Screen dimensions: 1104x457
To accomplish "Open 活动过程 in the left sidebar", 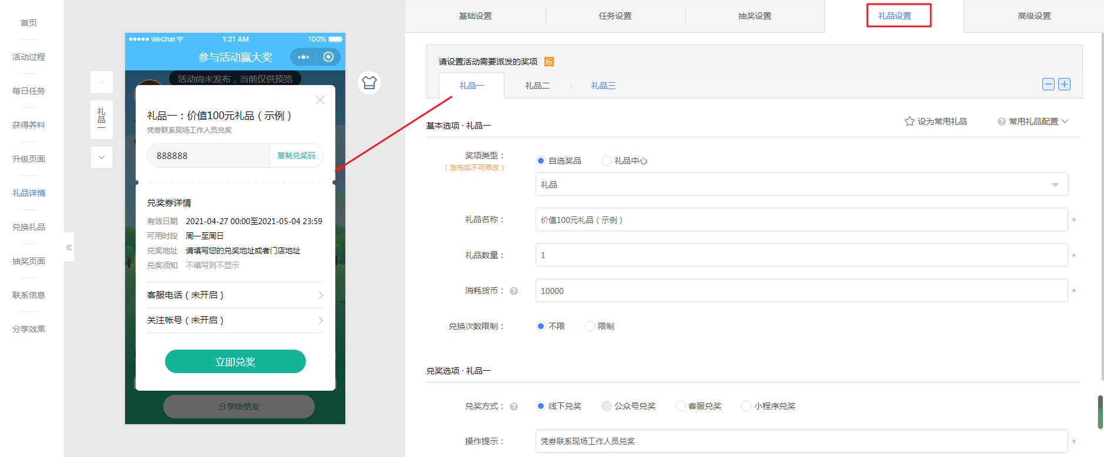I will 29,57.
